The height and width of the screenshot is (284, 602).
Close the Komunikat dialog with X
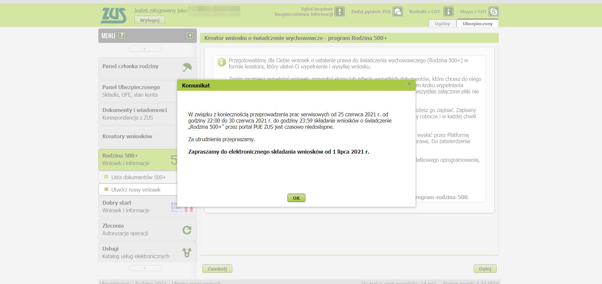pyautogui.click(x=409, y=84)
